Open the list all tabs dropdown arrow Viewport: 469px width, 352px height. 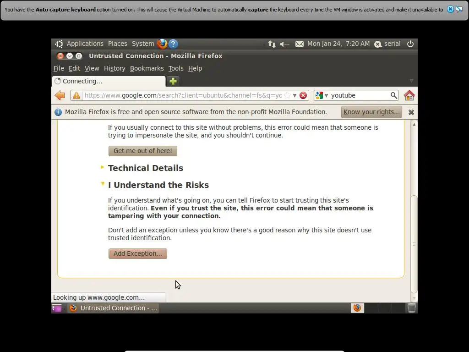[x=411, y=81]
